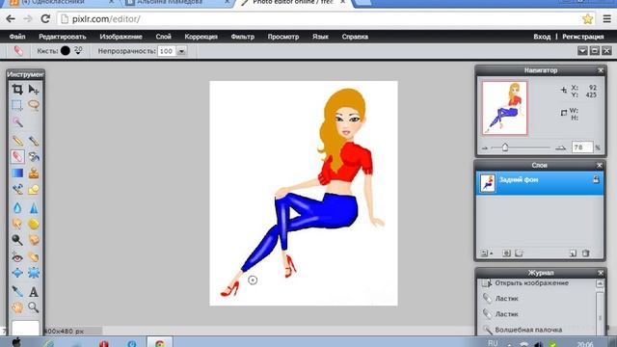This screenshot has width=617, height=347.
Task: Select the Eraser tool in toolbox
Action: coord(17,156)
